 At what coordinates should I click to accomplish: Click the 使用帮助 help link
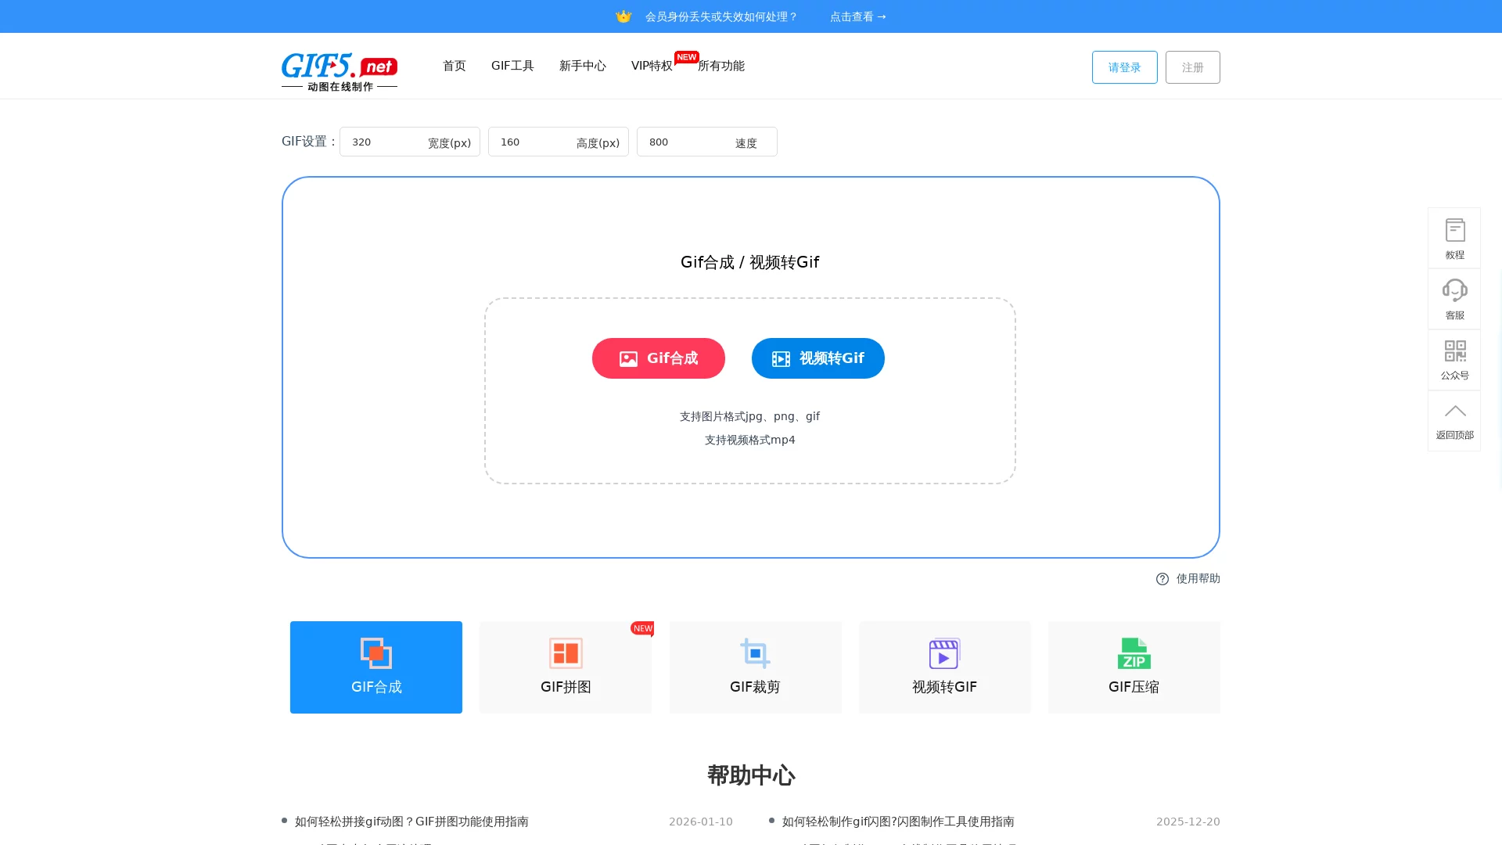click(x=1188, y=578)
